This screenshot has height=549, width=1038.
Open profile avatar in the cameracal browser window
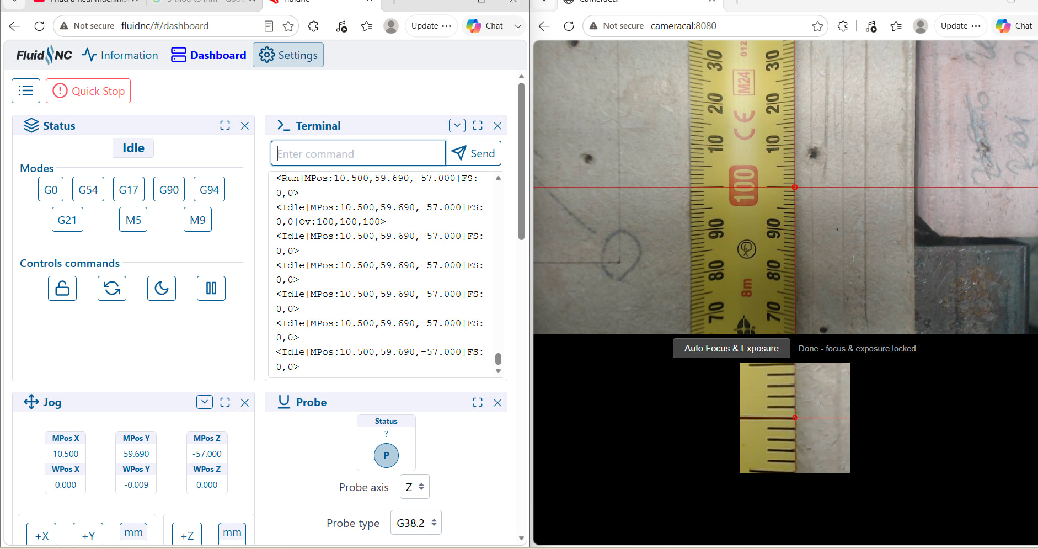pyautogui.click(x=921, y=26)
